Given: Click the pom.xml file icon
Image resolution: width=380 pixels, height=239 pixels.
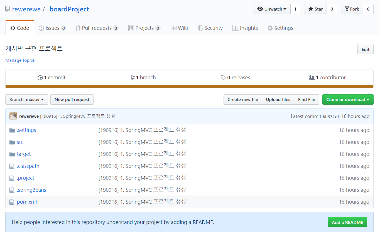Looking at the screenshot, I should tap(12, 202).
